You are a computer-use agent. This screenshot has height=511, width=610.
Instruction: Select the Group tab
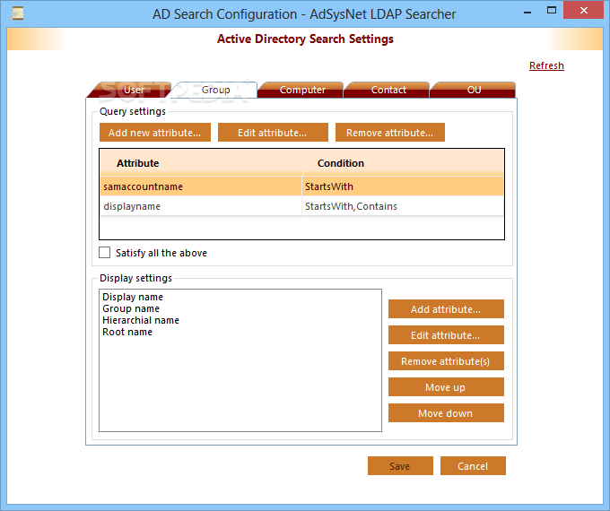(x=215, y=90)
